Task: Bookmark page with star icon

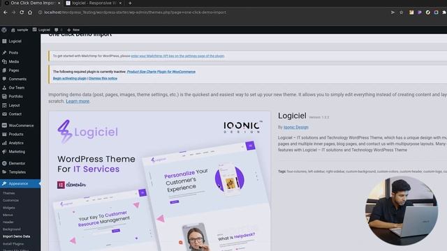Action: [401, 13]
